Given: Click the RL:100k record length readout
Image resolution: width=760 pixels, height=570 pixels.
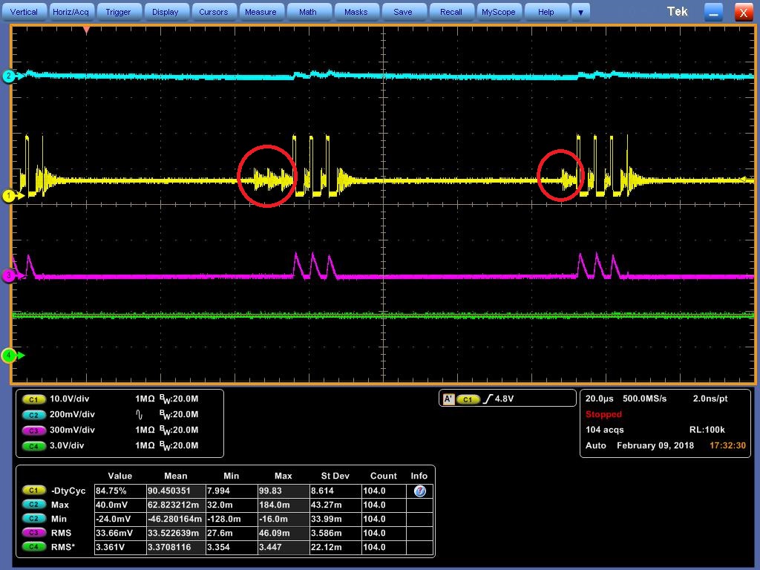Looking at the screenshot, I should (x=707, y=430).
